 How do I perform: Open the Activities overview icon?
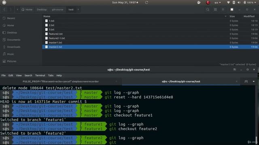[x=4, y=2]
